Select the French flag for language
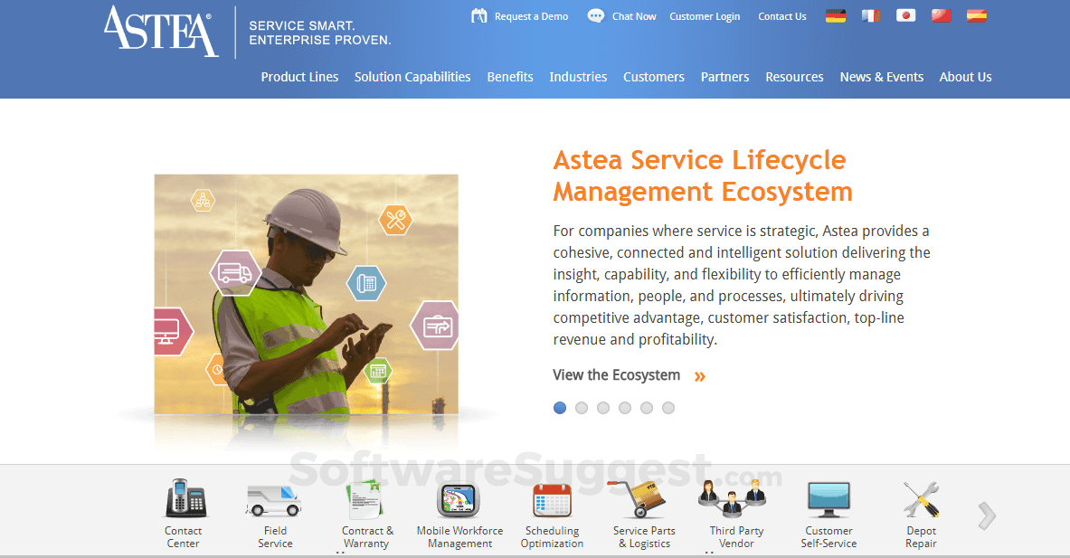This screenshot has width=1070, height=558. (870, 14)
